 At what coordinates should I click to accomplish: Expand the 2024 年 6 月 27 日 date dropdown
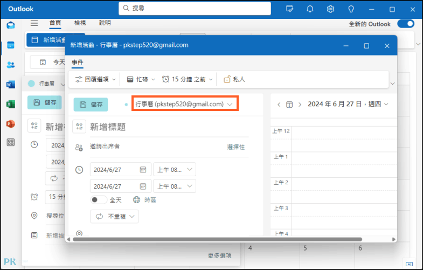tap(348, 104)
